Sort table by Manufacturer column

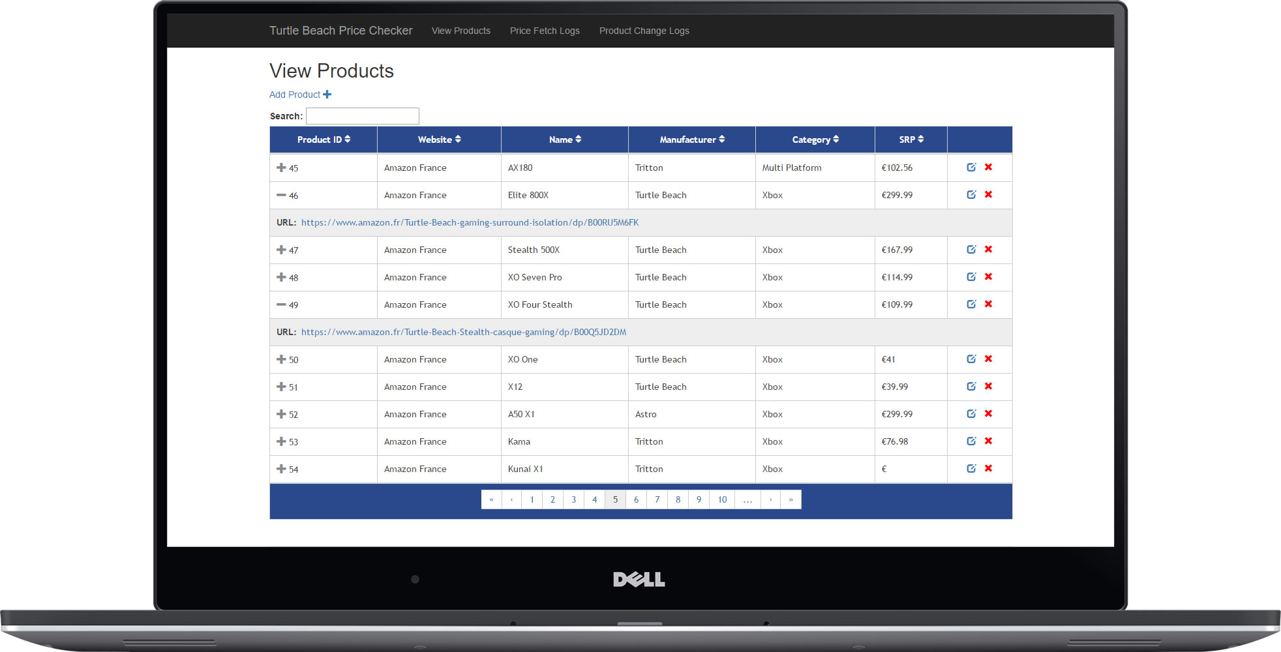[692, 140]
